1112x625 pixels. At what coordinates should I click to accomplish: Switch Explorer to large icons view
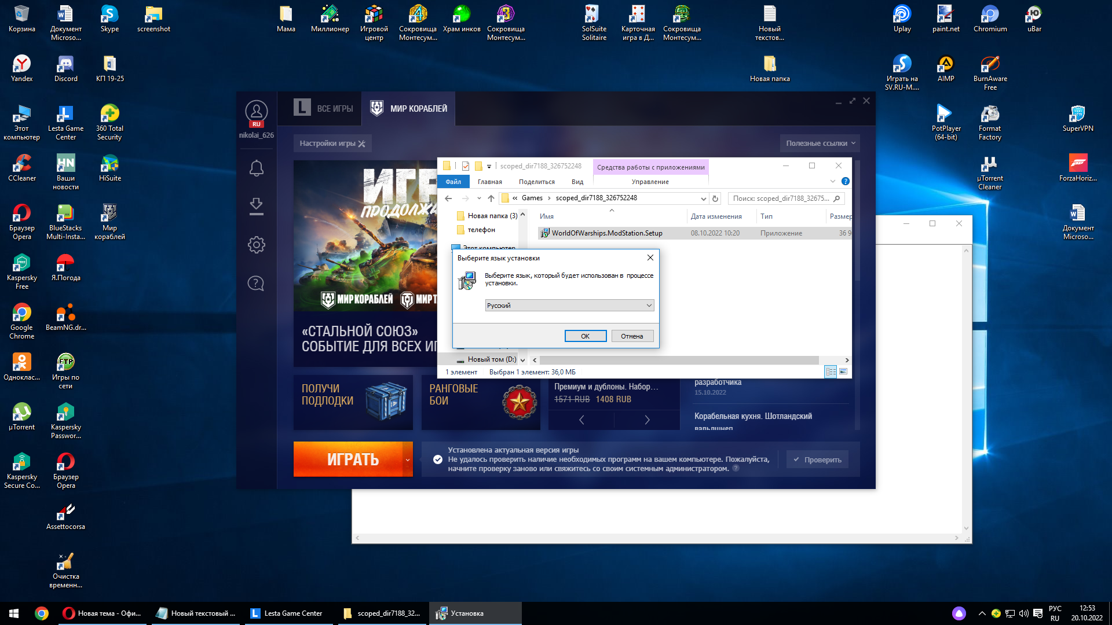843,372
